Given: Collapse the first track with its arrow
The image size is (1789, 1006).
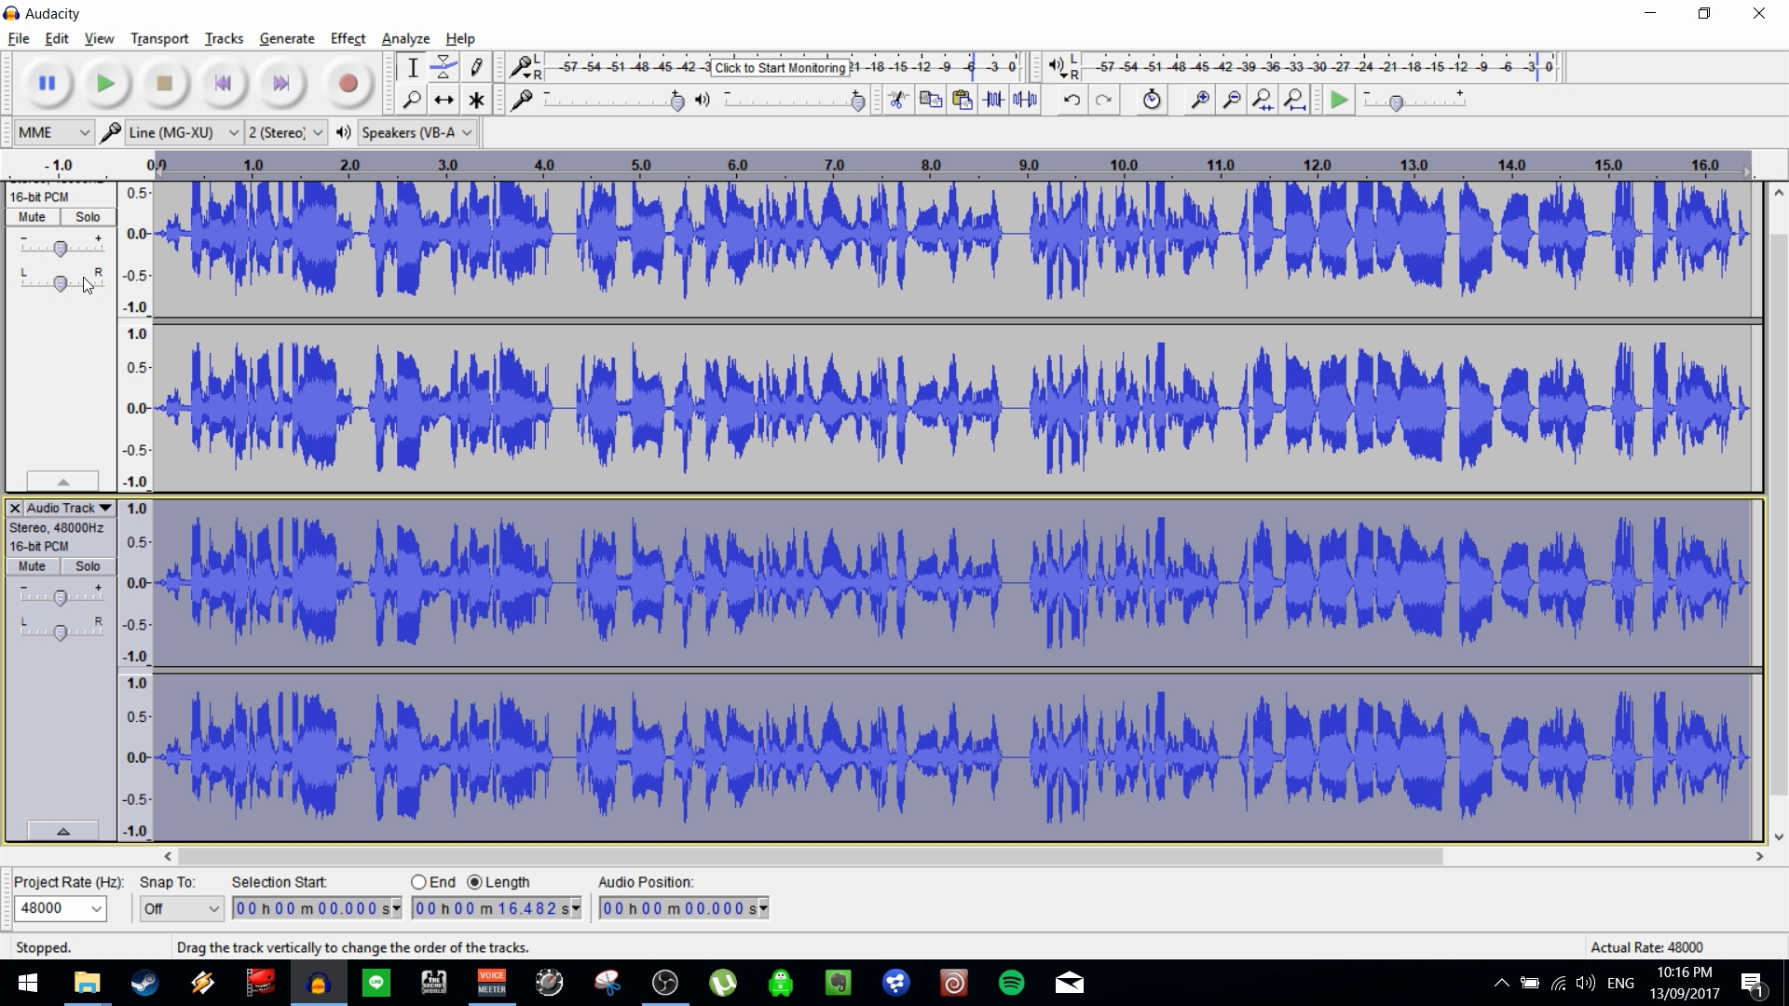Looking at the screenshot, I should pyautogui.click(x=62, y=481).
